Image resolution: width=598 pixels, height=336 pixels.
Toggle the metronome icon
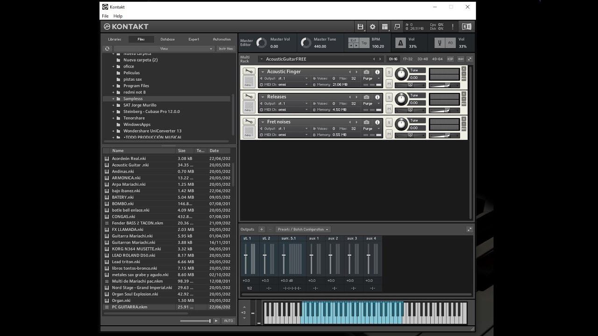pos(400,43)
